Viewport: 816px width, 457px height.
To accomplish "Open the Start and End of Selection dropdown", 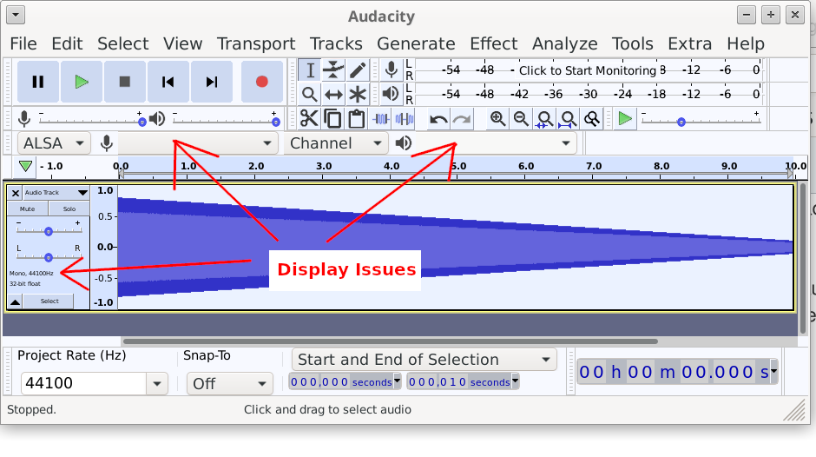I will point(424,360).
